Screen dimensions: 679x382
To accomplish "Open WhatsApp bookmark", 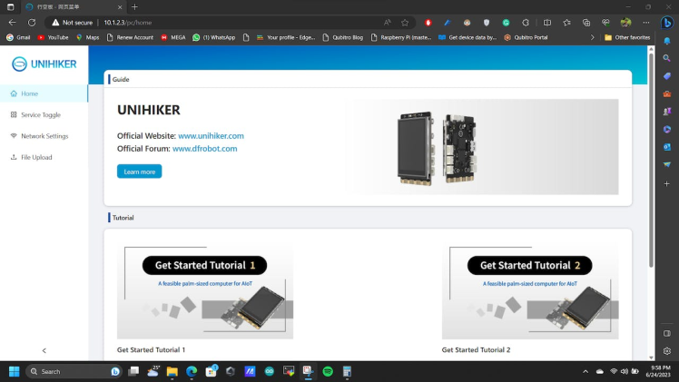I will point(214,37).
